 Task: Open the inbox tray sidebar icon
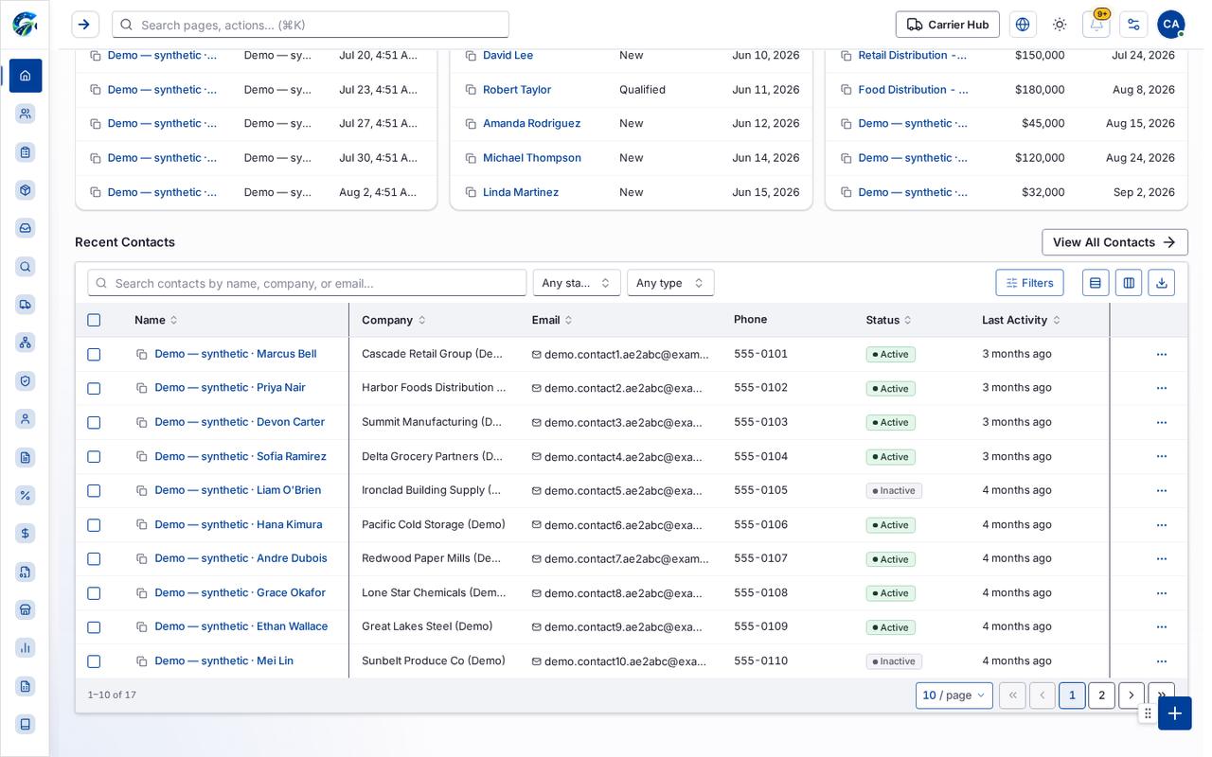click(x=26, y=228)
